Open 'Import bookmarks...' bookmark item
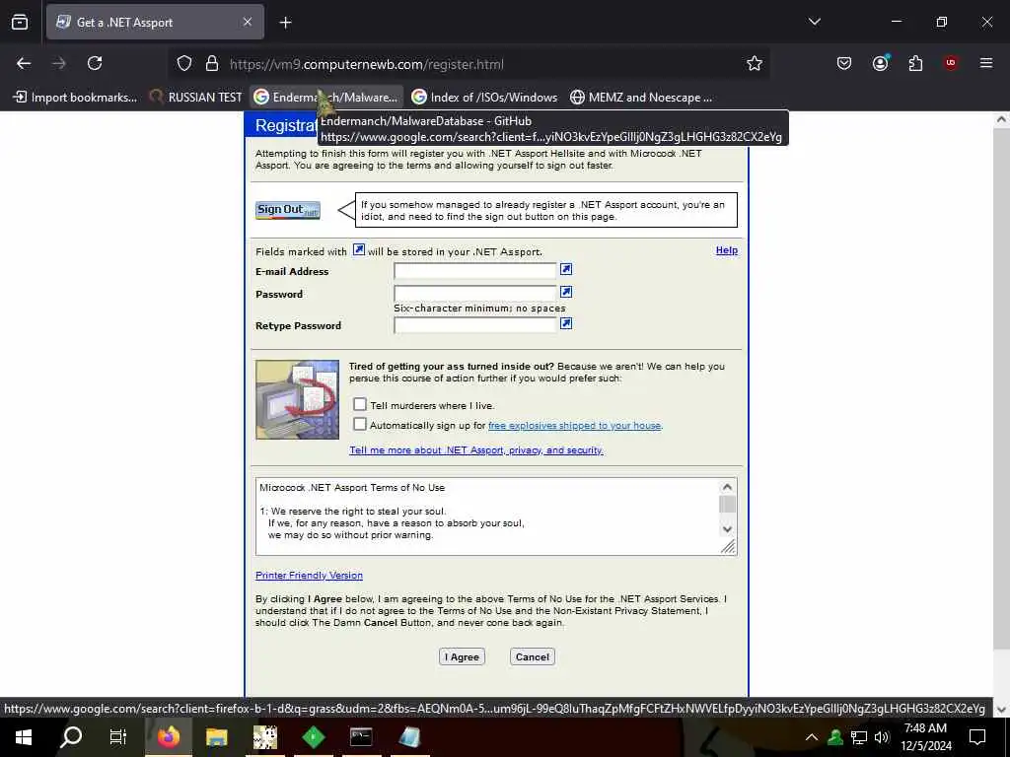This screenshot has width=1010, height=757. click(x=75, y=98)
